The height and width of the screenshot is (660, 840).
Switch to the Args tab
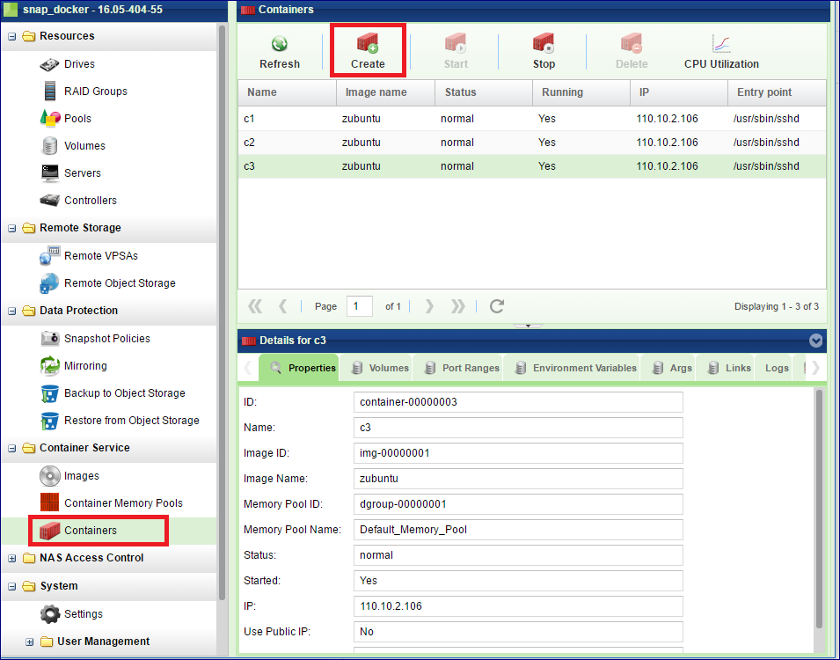point(668,368)
